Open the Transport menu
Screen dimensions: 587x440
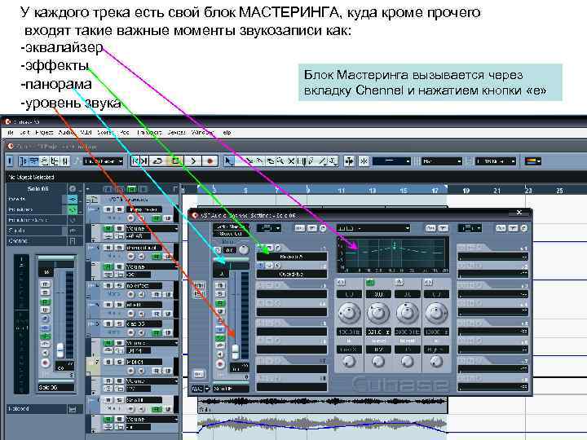(x=149, y=133)
